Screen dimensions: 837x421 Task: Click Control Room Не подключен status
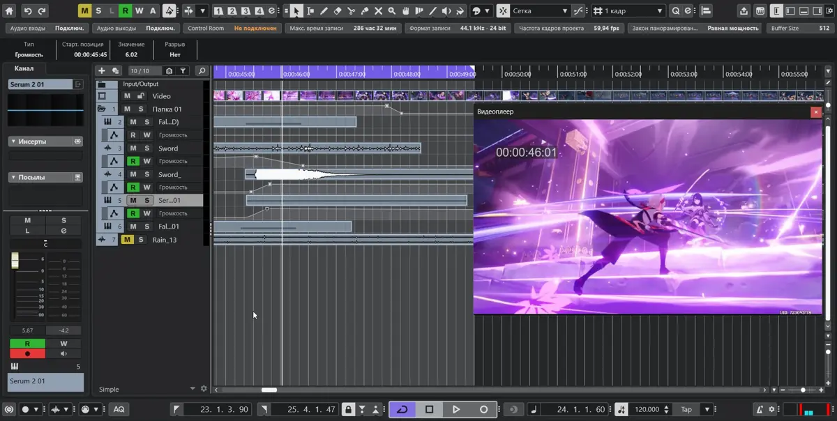pyautogui.click(x=255, y=28)
